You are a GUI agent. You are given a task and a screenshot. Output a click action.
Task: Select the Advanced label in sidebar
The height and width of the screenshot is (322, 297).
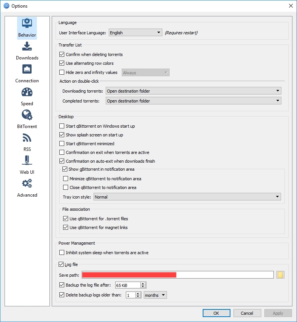[27, 195]
